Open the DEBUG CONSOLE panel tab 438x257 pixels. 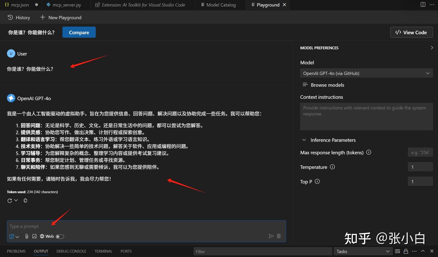[x=71, y=251]
